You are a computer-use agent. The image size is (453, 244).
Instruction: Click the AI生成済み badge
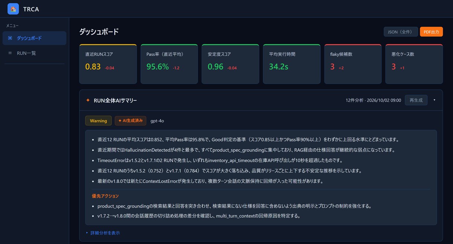(x=130, y=121)
